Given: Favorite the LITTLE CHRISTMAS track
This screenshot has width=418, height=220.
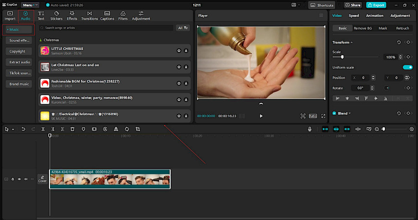Looking at the screenshot, I should (x=179, y=50).
